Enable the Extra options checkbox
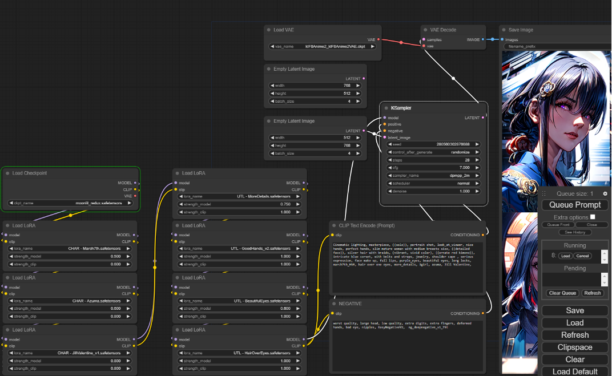Image resolution: width=612 pixels, height=376 pixels. (x=593, y=217)
